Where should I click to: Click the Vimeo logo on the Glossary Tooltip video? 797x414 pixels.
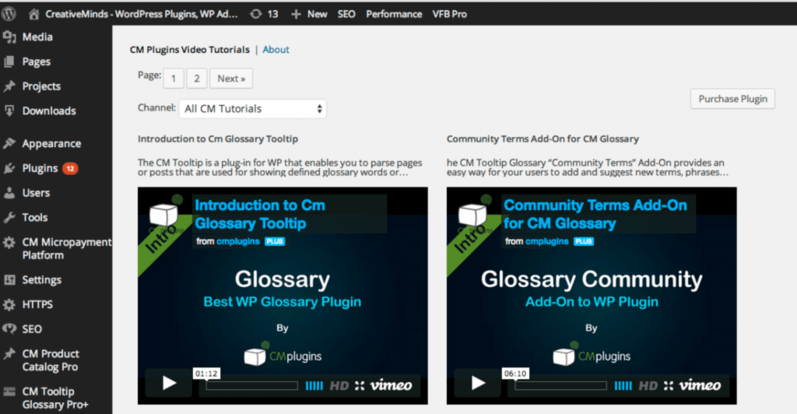point(391,385)
